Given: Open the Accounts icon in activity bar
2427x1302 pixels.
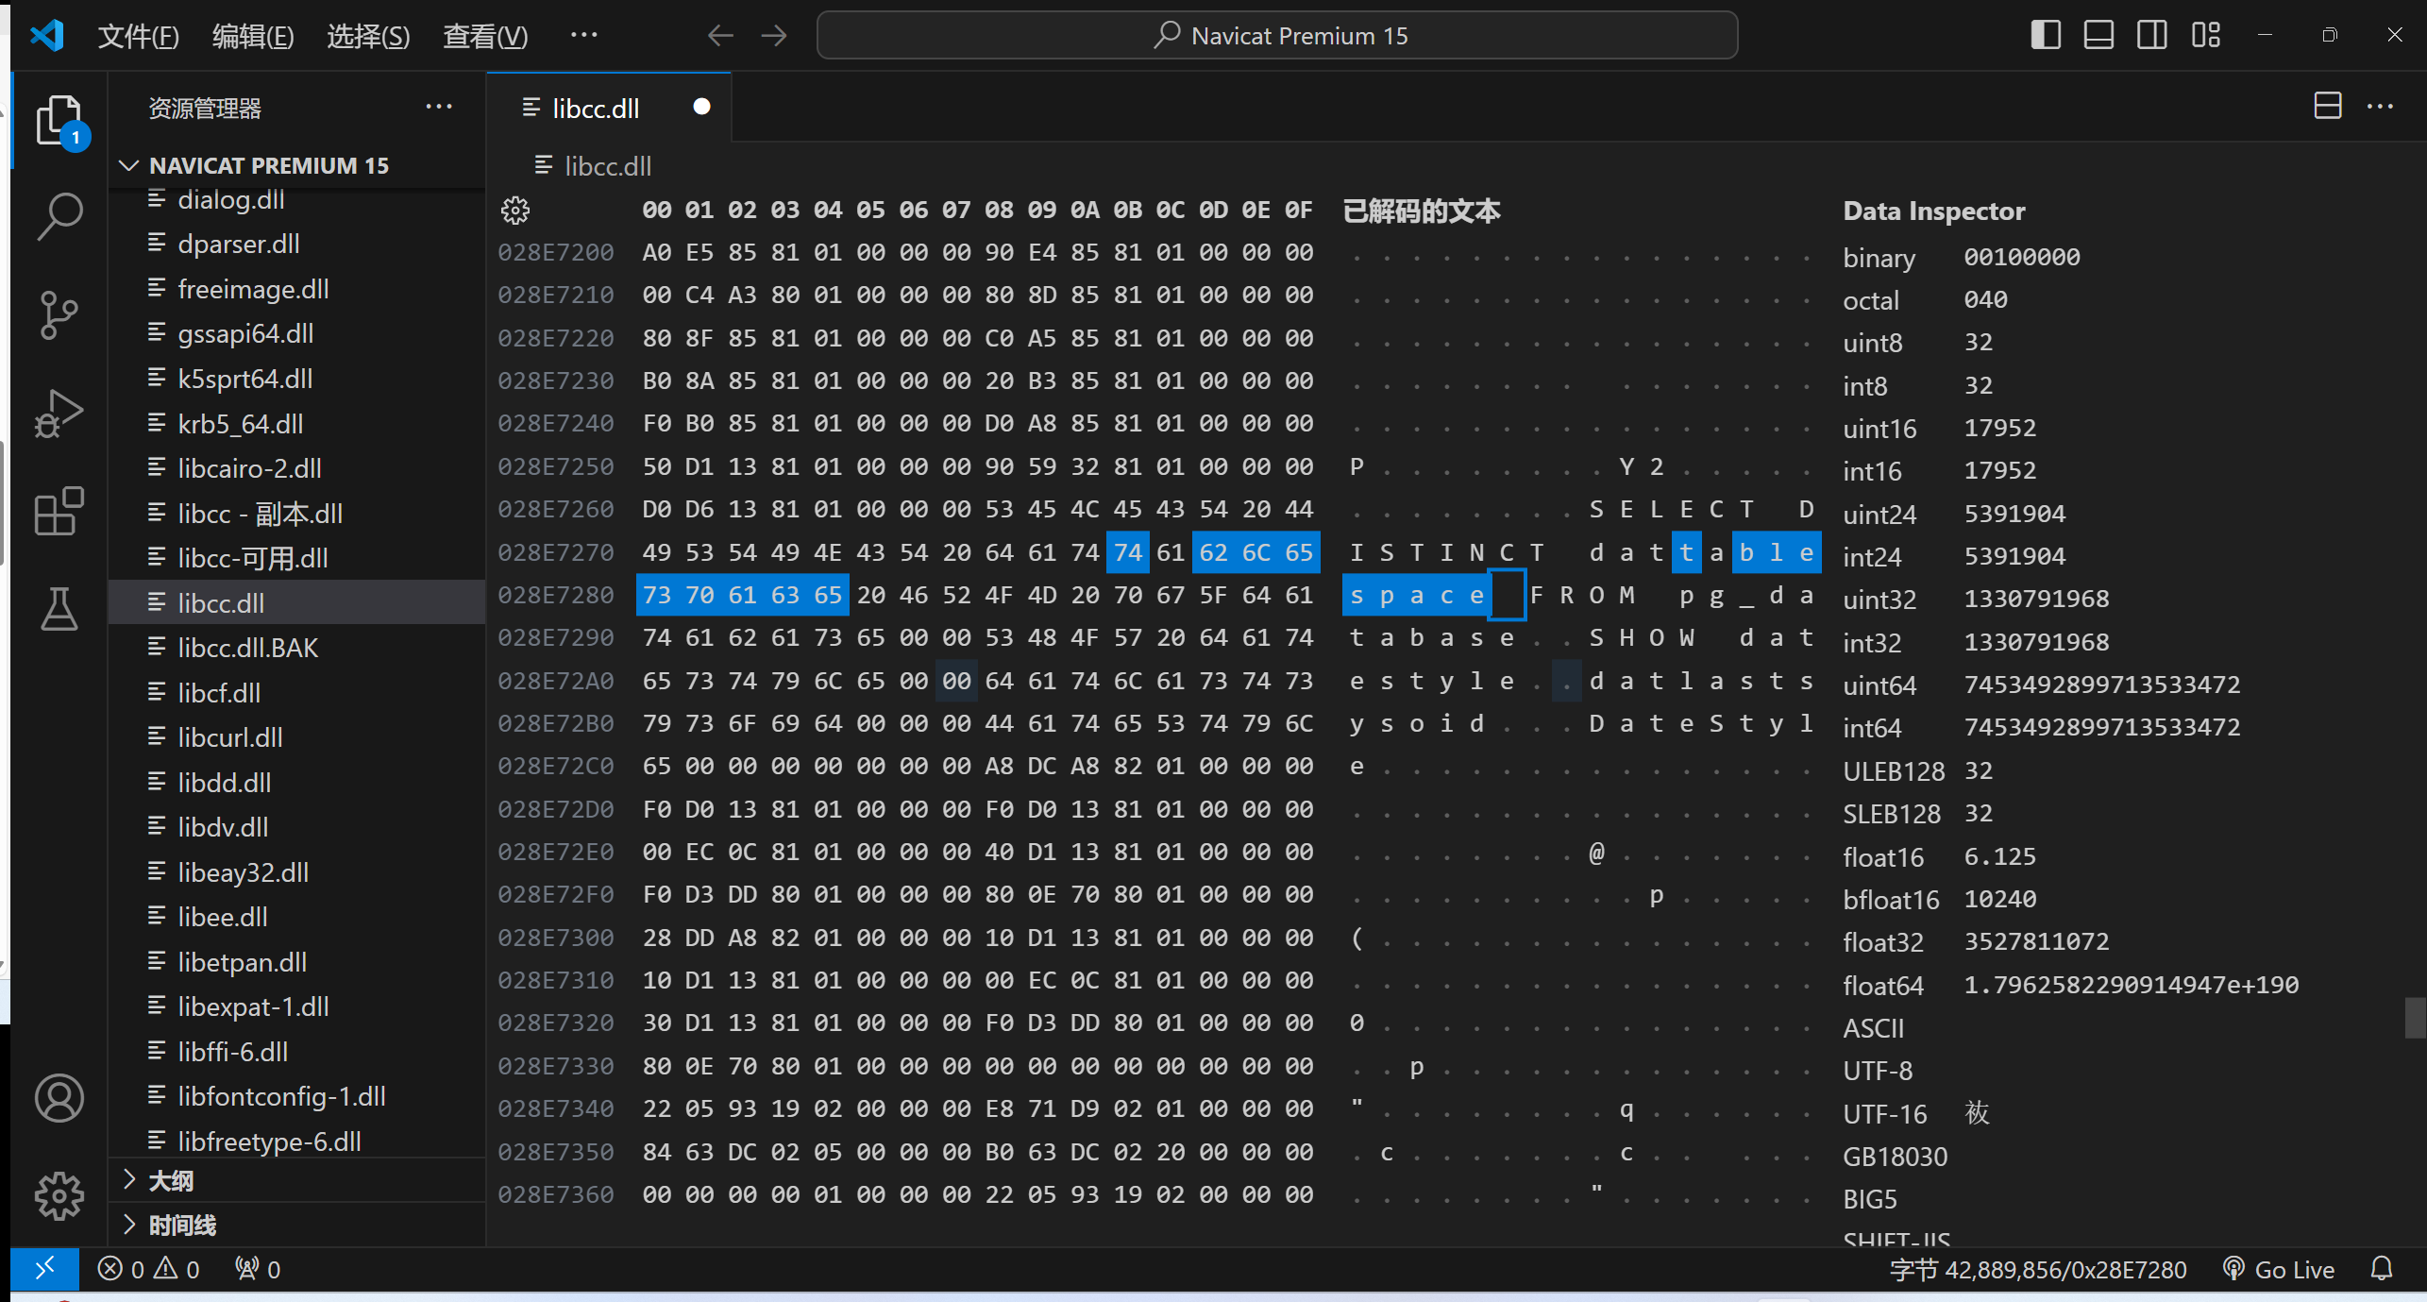Looking at the screenshot, I should (x=59, y=1098).
